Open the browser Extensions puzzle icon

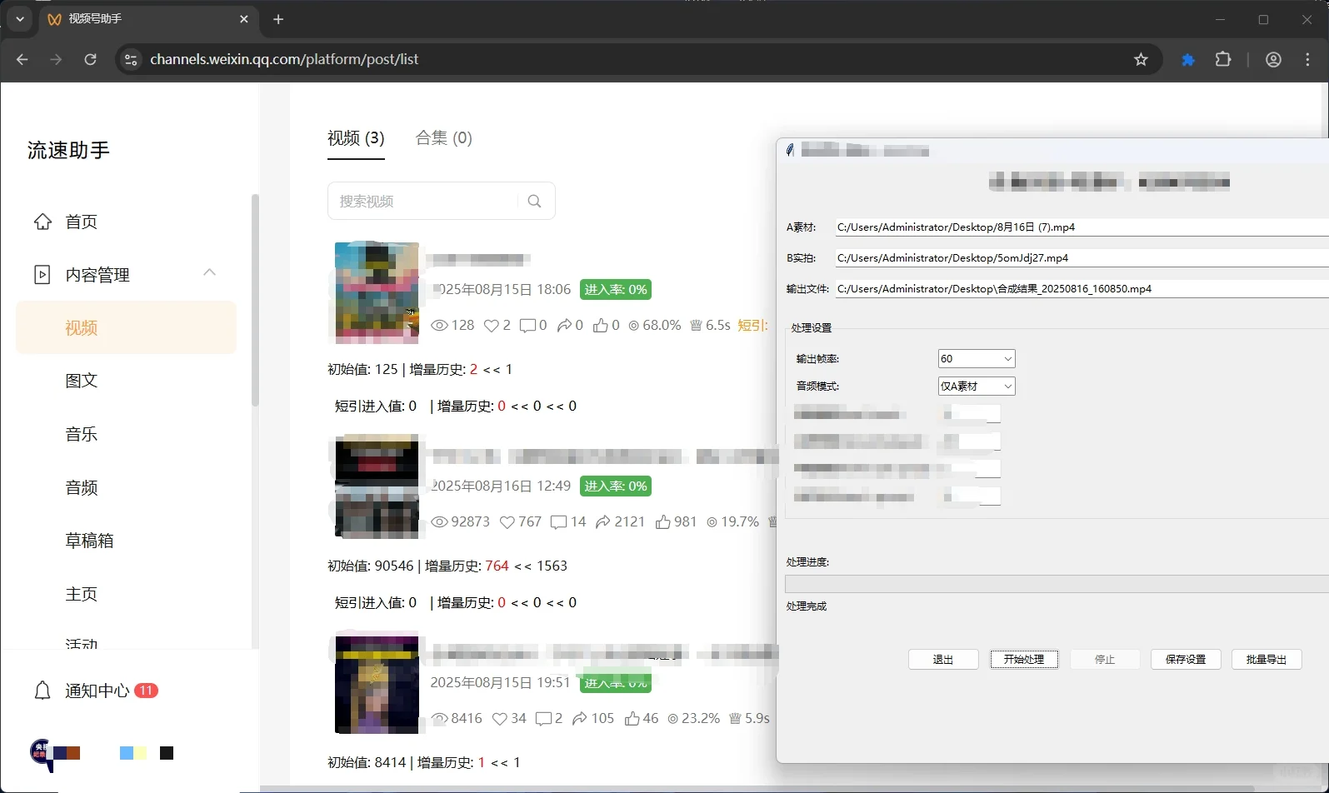pyautogui.click(x=1223, y=59)
